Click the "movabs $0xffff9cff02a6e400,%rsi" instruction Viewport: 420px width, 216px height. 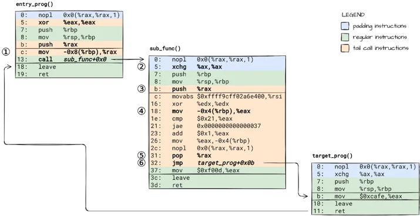pyautogui.click(x=217, y=96)
